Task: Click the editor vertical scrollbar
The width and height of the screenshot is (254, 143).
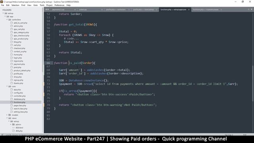Action: coord(253,83)
